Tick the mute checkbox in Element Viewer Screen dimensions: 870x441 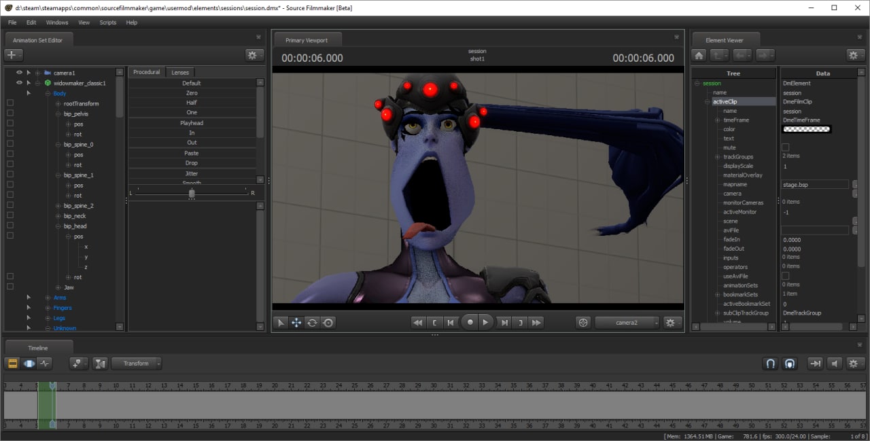coord(786,147)
